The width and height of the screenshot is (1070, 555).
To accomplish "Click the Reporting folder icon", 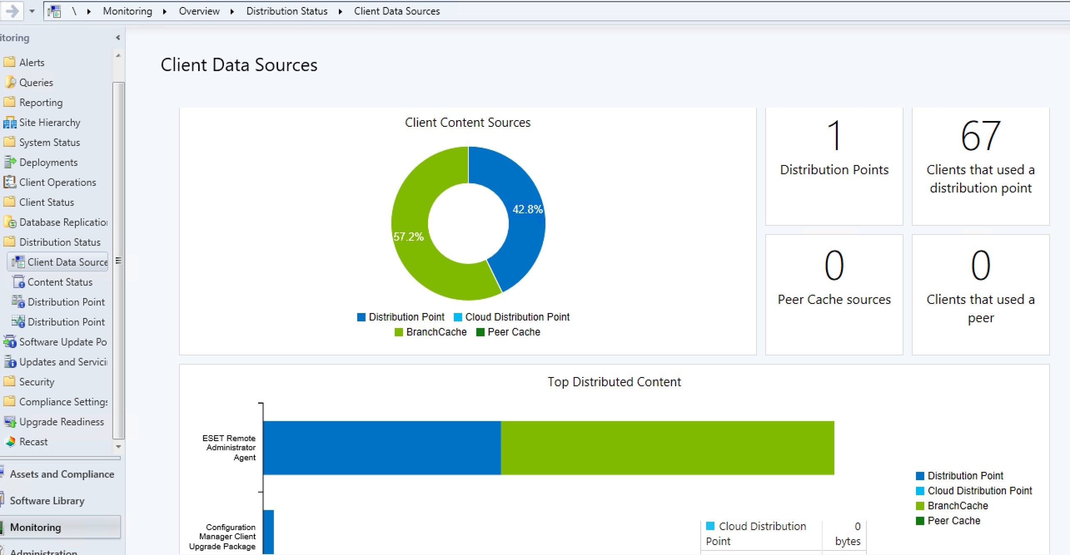I will point(9,102).
